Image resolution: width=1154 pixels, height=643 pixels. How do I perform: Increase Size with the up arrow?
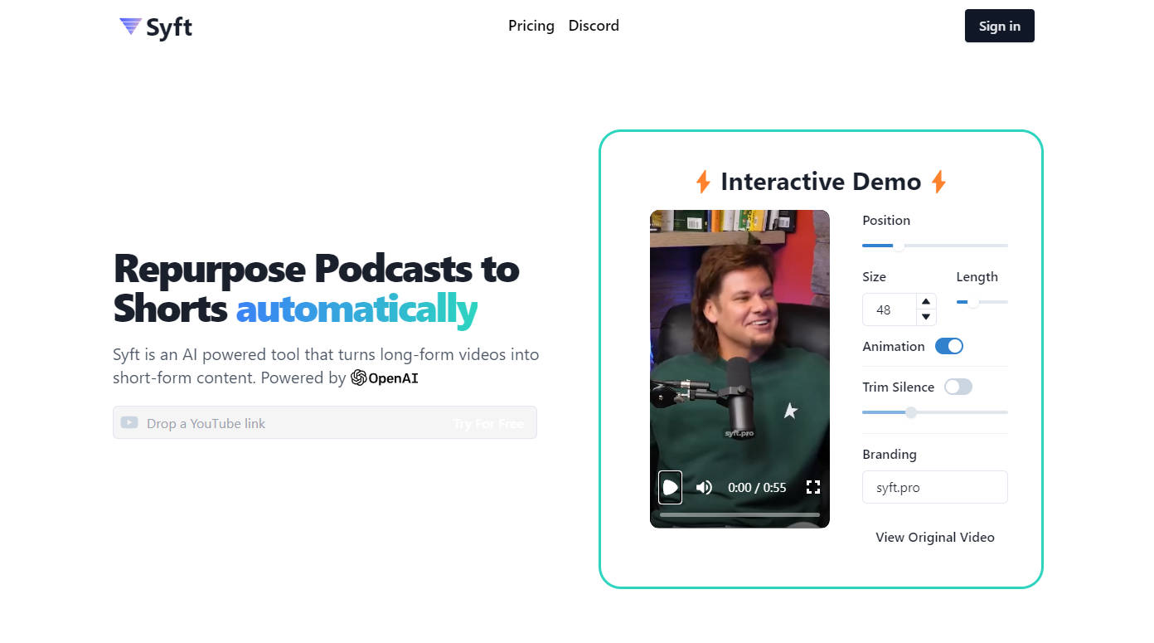point(926,301)
